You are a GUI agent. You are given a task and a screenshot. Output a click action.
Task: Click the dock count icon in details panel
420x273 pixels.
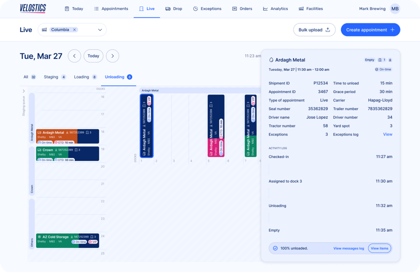[381, 59]
